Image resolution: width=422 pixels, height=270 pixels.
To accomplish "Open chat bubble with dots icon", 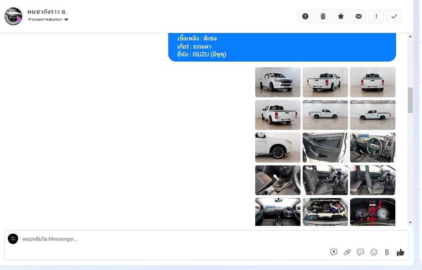I will tap(360, 252).
